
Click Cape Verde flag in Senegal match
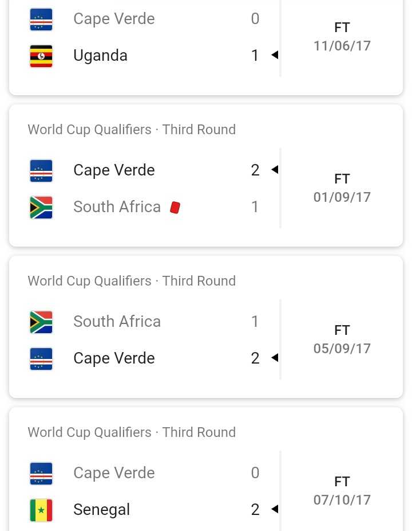pos(41,474)
